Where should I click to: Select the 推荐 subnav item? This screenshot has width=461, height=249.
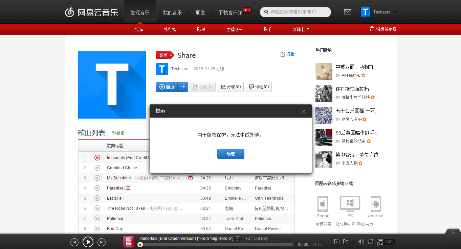(x=139, y=29)
